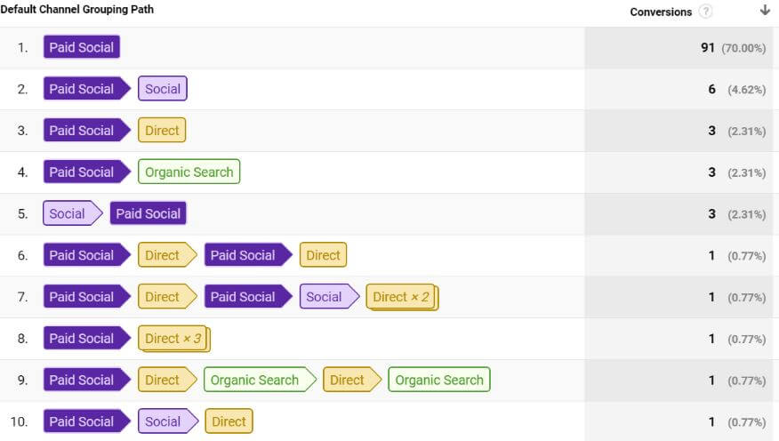Click the Direct × 2 tag in row 7
Viewport: 779px width, 441px height.
[401, 297]
